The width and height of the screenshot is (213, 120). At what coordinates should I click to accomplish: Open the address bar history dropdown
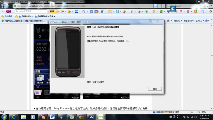click(x=152, y=6)
